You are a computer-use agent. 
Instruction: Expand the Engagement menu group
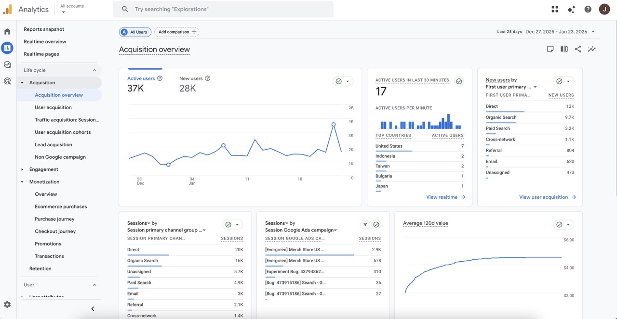[43, 169]
